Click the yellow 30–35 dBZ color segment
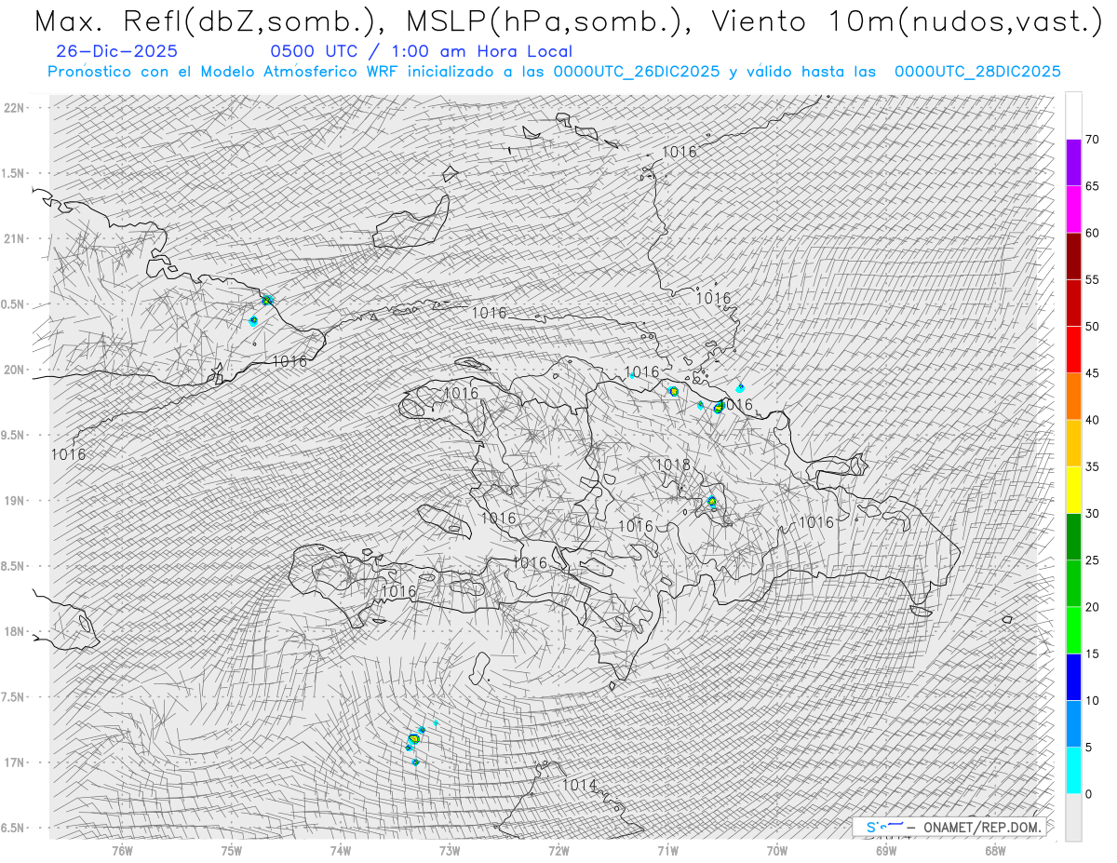This screenshot has width=1117, height=863. pos(1073,490)
